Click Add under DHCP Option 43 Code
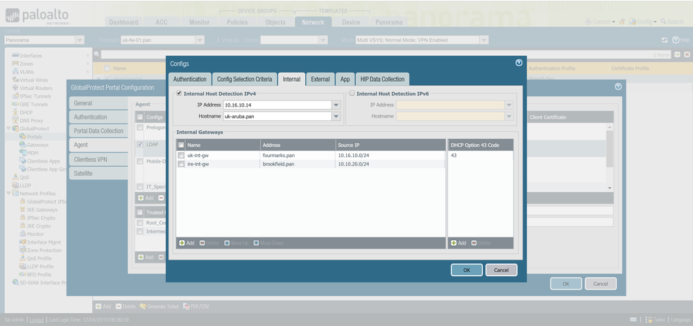The image size is (693, 326). click(x=454, y=243)
